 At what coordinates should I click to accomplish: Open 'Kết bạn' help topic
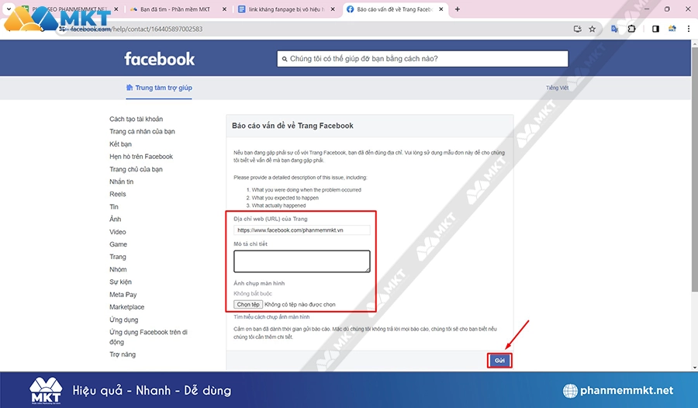[121, 143]
